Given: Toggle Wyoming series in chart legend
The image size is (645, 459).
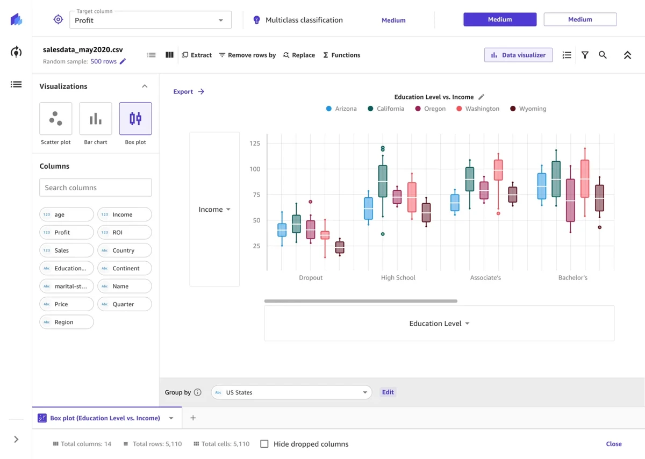Looking at the screenshot, I should 528,109.
